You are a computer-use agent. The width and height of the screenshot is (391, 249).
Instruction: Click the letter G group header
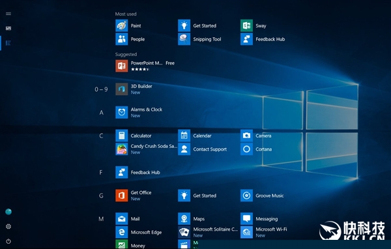point(101,196)
